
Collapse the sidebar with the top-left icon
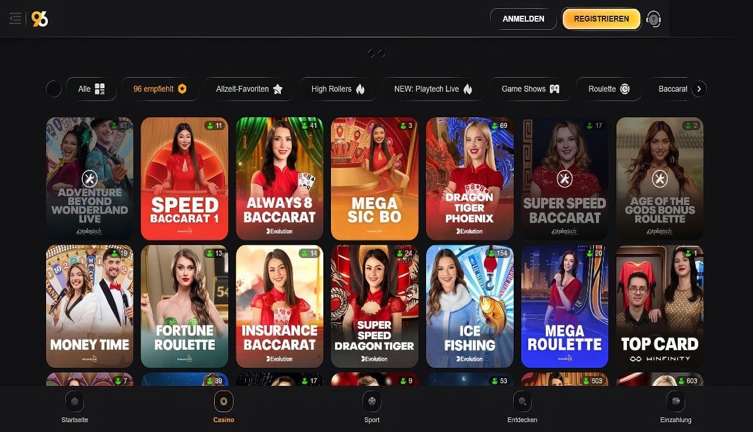[15, 18]
